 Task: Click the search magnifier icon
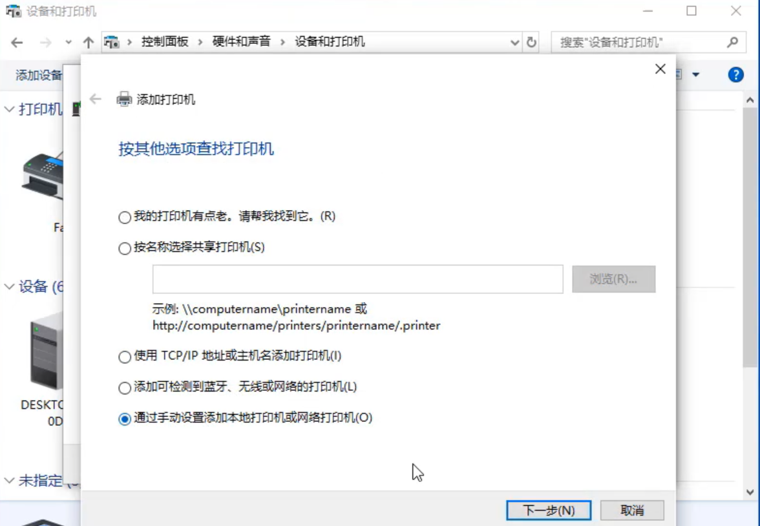(x=732, y=42)
